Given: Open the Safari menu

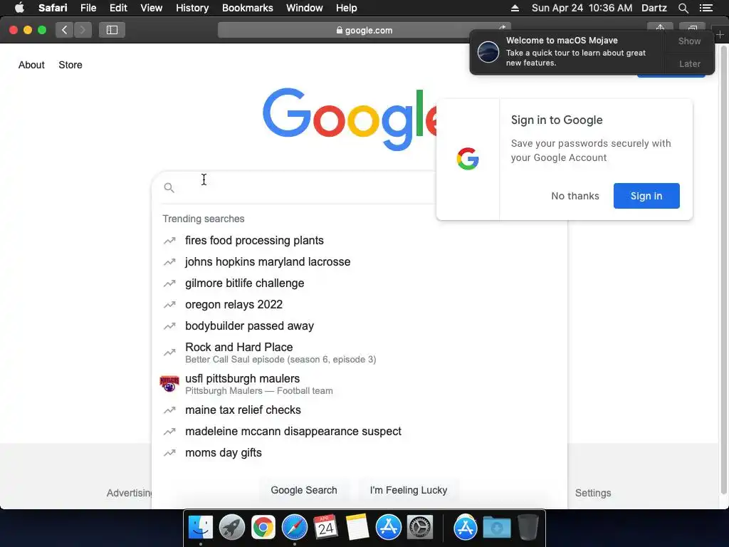Looking at the screenshot, I should (x=53, y=8).
